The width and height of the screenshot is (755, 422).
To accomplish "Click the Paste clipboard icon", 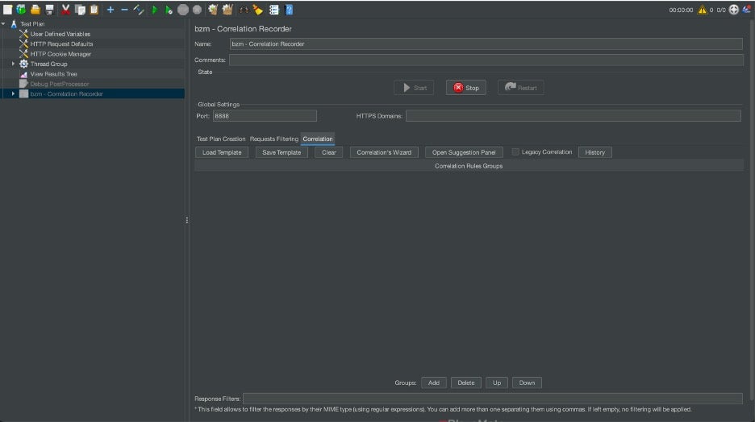I will tap(94, 10).
